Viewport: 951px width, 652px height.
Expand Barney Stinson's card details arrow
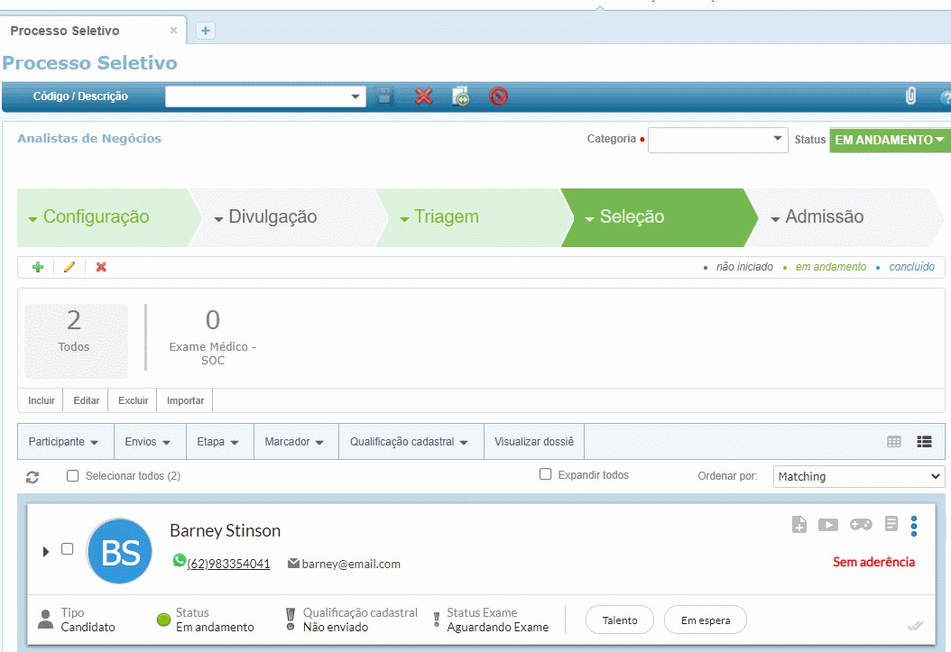(x=46, y=551)
